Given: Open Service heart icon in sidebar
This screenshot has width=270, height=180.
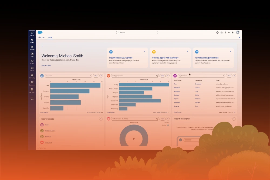Looking at the screenshot, I should tap(32, 62).
